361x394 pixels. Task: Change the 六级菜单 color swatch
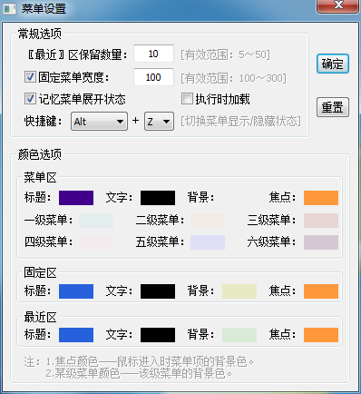321,242
